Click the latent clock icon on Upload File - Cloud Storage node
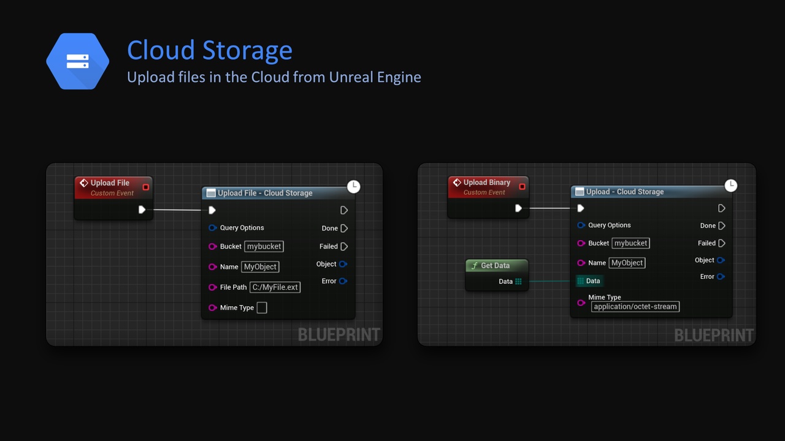This screenshot has width=785, height=441. point(353,186)
